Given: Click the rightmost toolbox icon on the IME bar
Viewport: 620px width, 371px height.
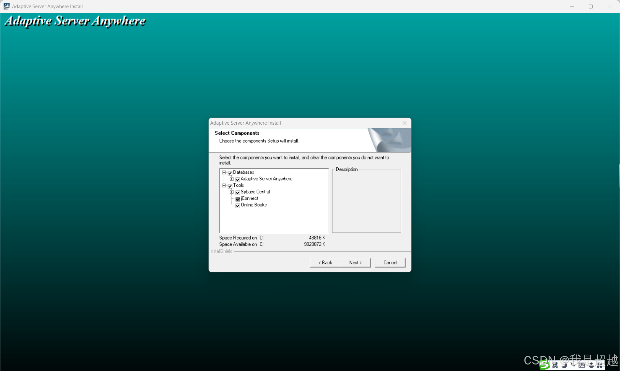Looking at the screenshot, I should click(x=600, y=365).
